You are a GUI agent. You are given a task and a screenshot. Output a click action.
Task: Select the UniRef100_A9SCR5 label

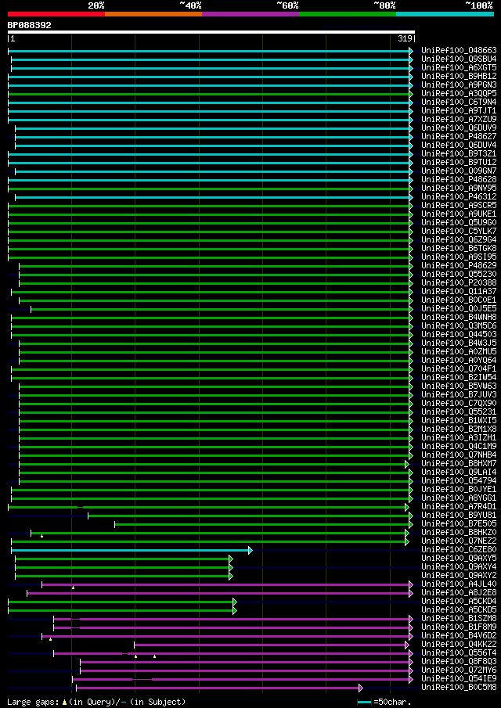tap(459, 206)
